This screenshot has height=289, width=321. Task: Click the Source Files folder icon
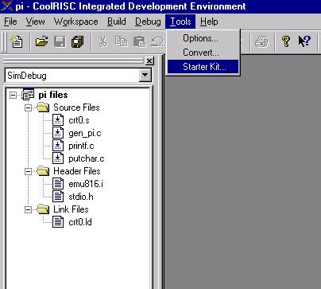[x=43, y=107]
